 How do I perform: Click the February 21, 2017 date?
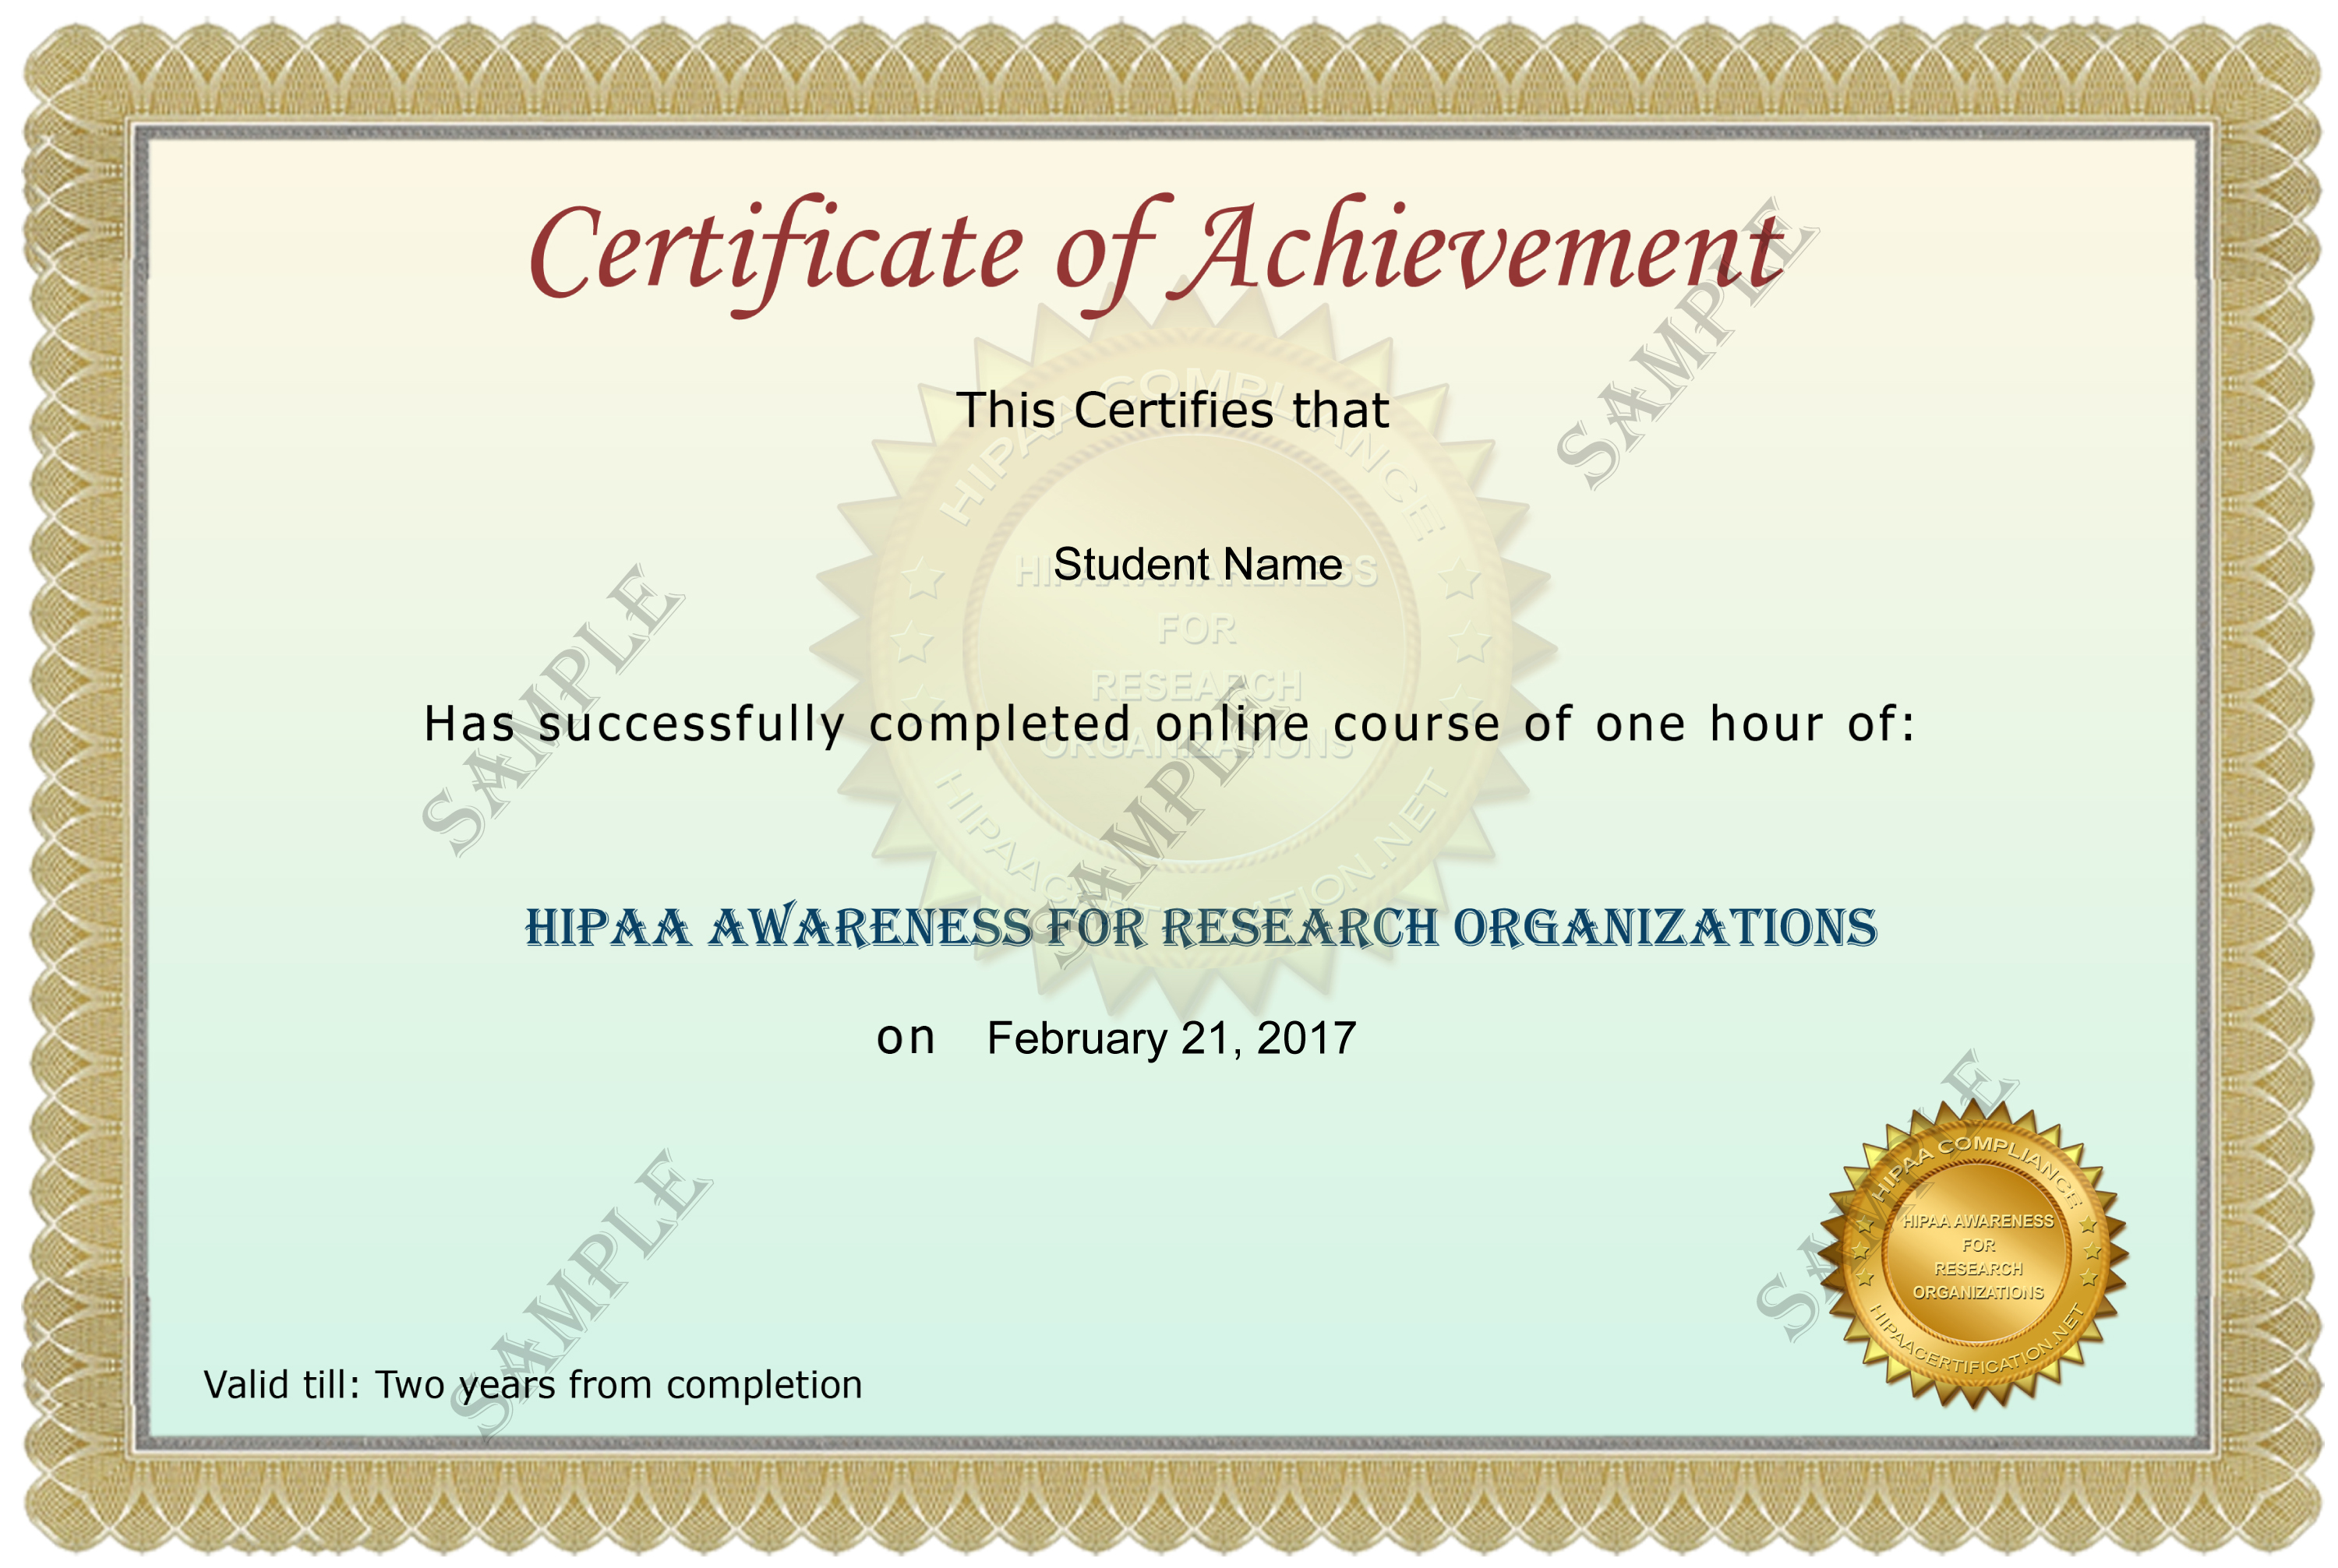click(x=1171, y=1038)
